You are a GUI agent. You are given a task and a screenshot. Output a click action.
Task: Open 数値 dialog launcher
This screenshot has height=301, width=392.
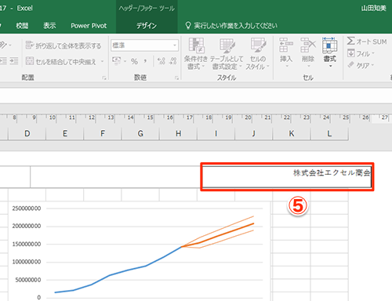coord(177,78)
